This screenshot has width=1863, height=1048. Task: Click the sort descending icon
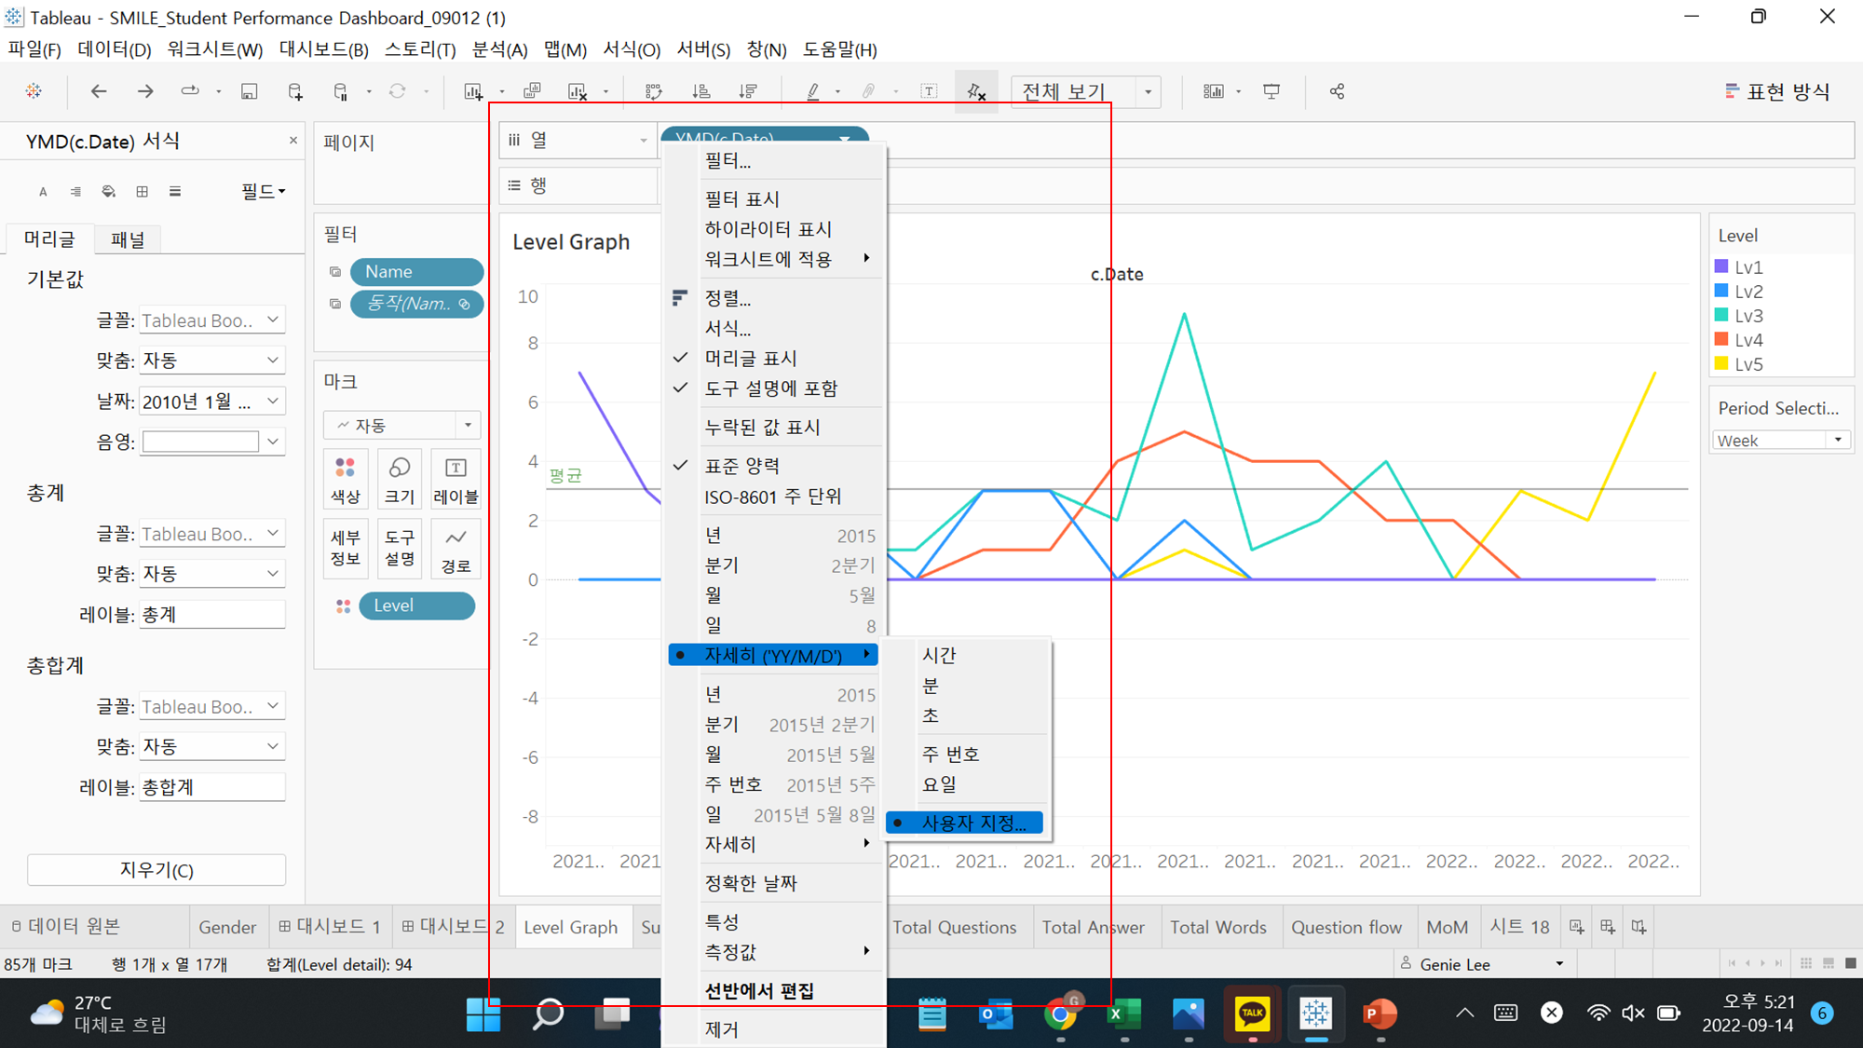(748, 91)
